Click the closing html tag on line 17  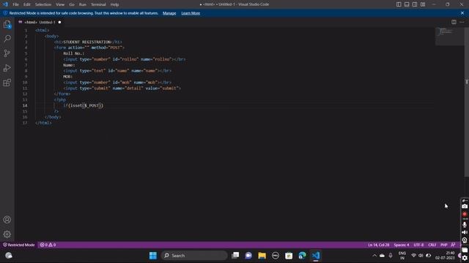click(43, 123)
